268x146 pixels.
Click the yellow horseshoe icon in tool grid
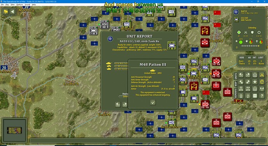(262, 82)
